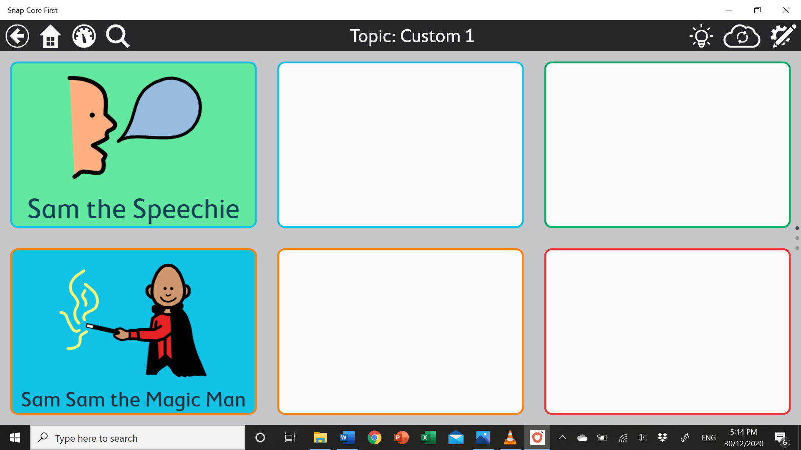
Task: Expand the system tray hidden icons chevron
Action: [x=562, y=437]
